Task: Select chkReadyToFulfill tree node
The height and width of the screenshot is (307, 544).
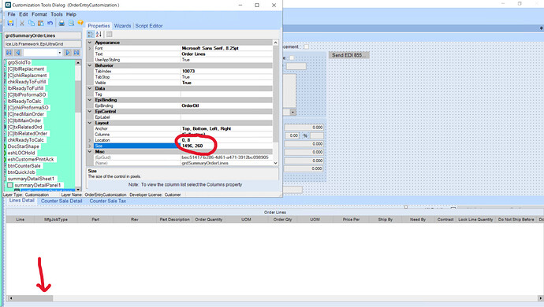Action: pos(27,82)
